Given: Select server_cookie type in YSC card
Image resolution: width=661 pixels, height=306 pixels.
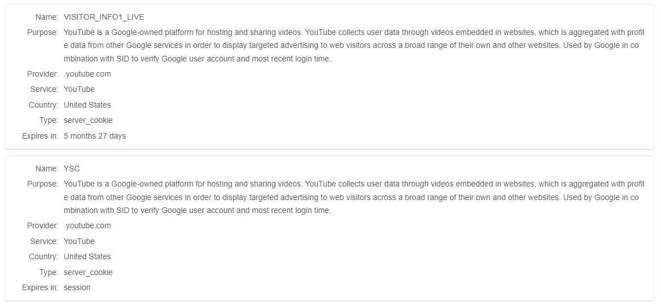Looking at the screenshot, I should [x=88, y=272].
